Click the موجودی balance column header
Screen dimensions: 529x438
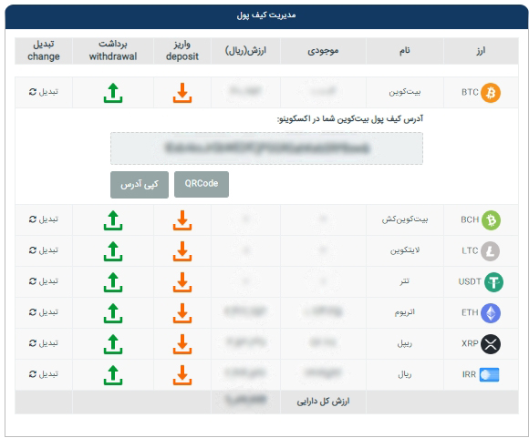(x=323, y=51)
